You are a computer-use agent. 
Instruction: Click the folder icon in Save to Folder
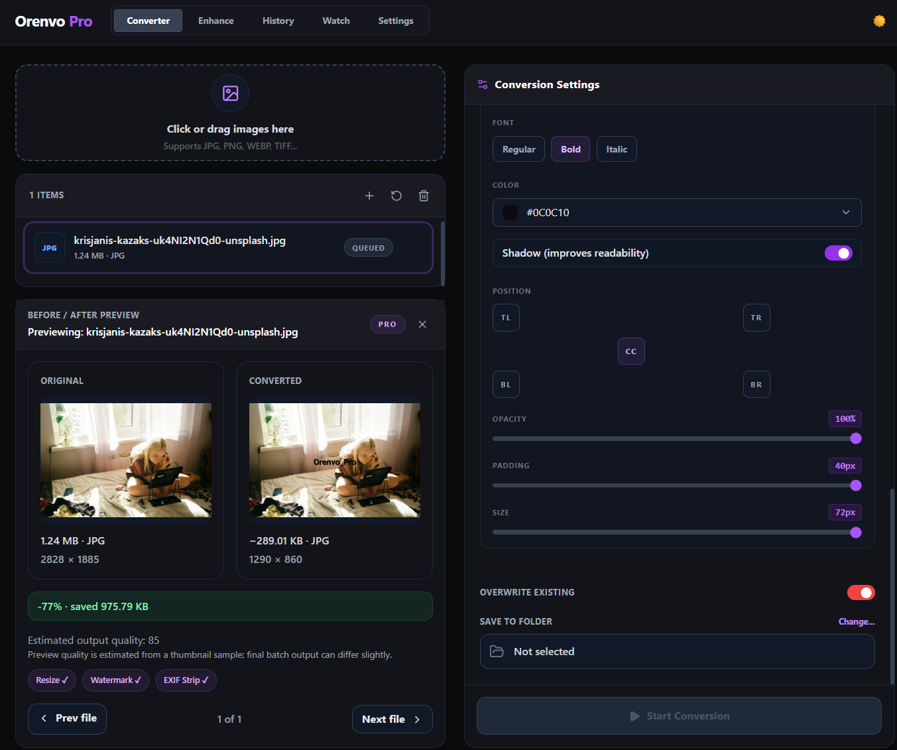point(497,651)
